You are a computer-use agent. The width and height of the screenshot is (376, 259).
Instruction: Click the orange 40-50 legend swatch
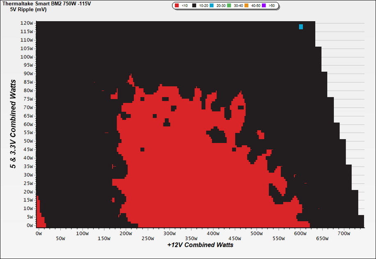pyautogui.click(x=246, y=5)
